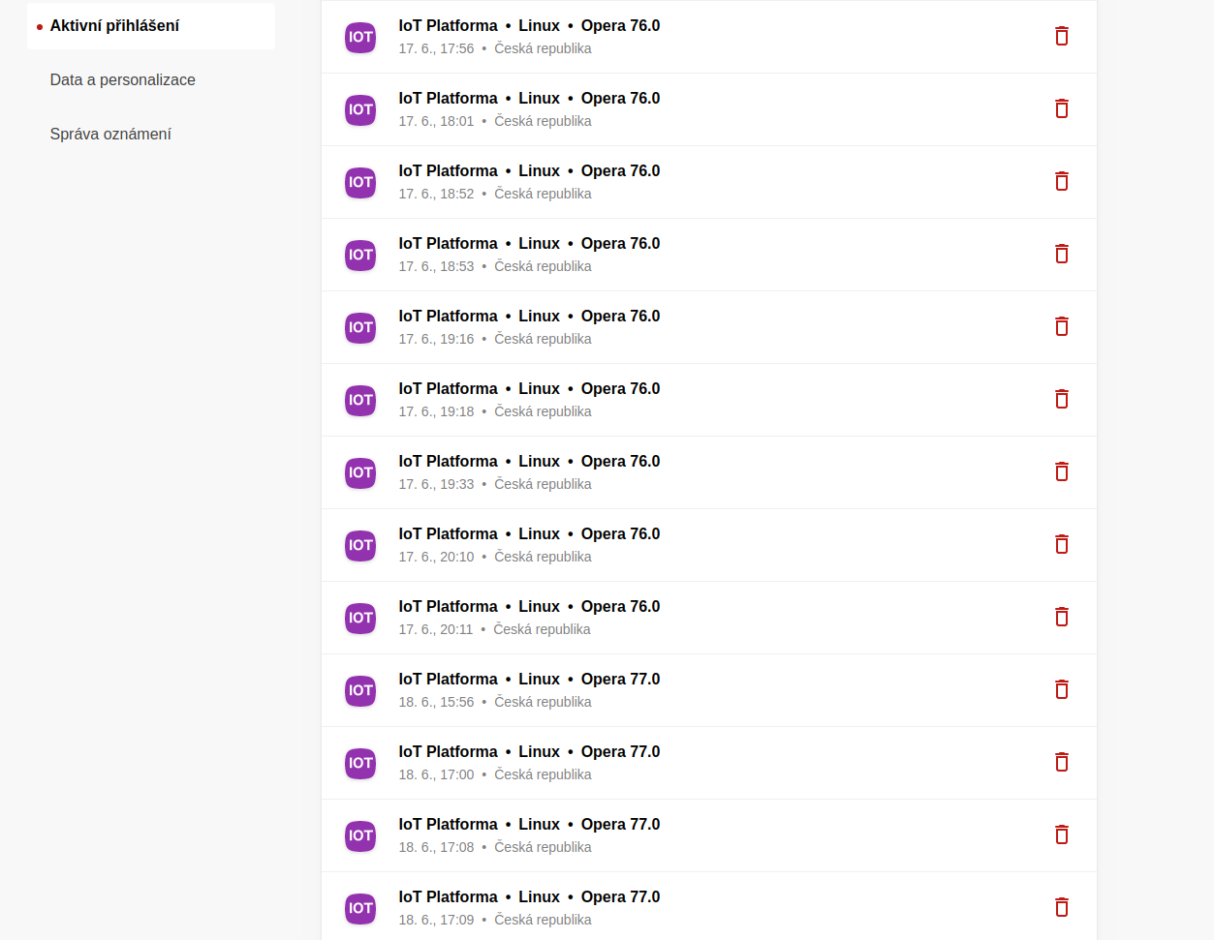Delete the session from 18. 6., 17:00
The image size is (1214, 940).
coord(1062,762)
